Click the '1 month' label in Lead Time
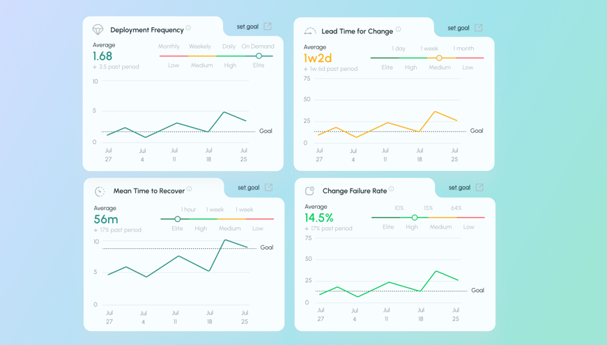This screenshot has height=345, width=607. (x=463, y=48)
